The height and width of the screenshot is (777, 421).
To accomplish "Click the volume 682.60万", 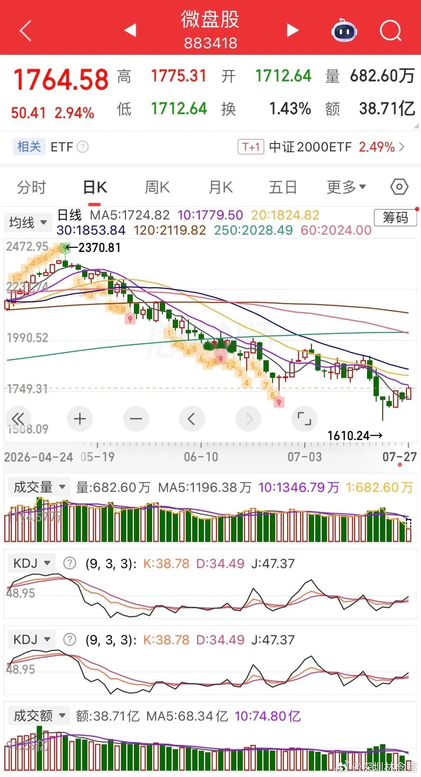I will 382,76.
